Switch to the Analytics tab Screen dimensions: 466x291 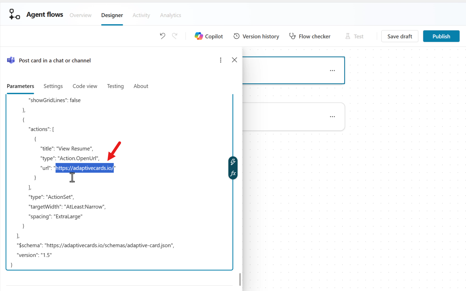(x=170, y=15)
